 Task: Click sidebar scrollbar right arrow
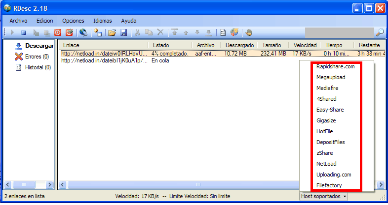tap(49, 184)
